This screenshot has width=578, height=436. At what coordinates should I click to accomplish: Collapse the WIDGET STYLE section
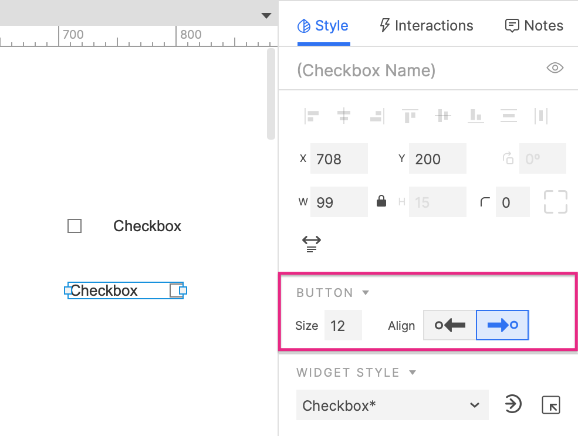click(x=413, y=373)
